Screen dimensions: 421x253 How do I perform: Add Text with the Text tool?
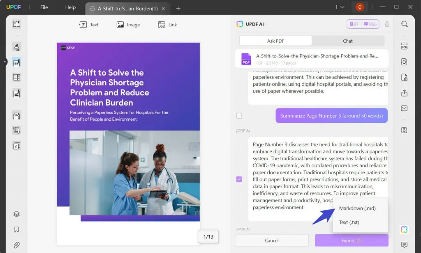[89, 25]
